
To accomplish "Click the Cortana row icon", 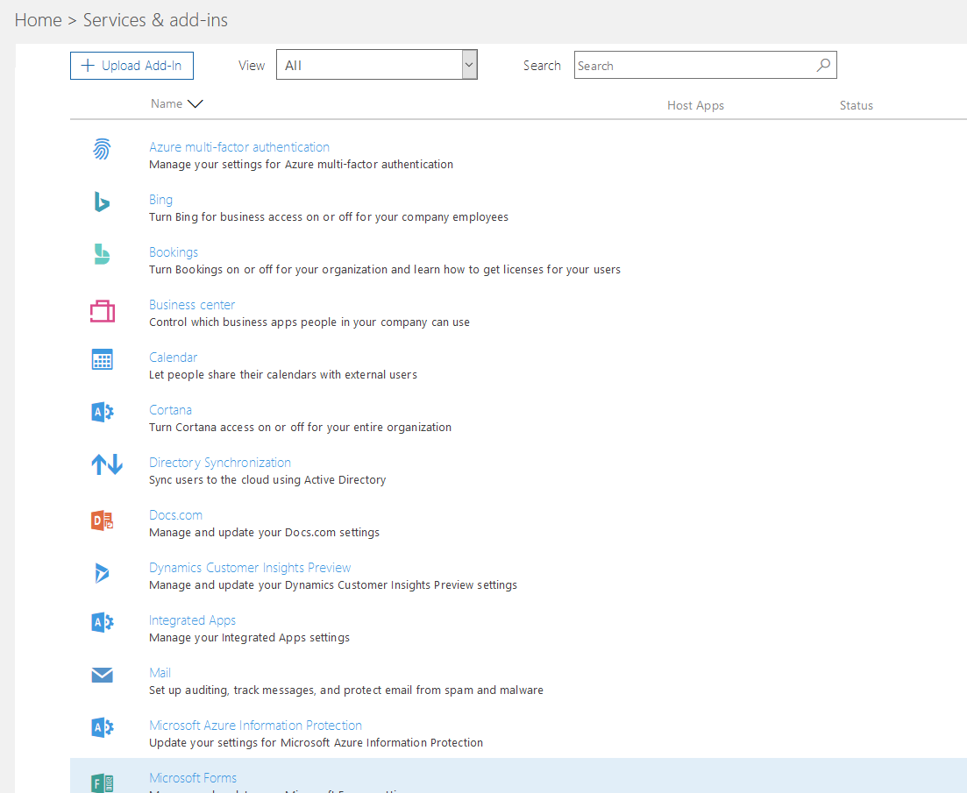I will [x=103, y=412].
